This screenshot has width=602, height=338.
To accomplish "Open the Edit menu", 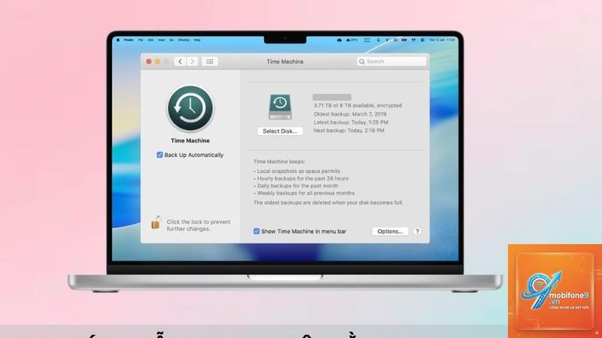I will coord(150,40).
